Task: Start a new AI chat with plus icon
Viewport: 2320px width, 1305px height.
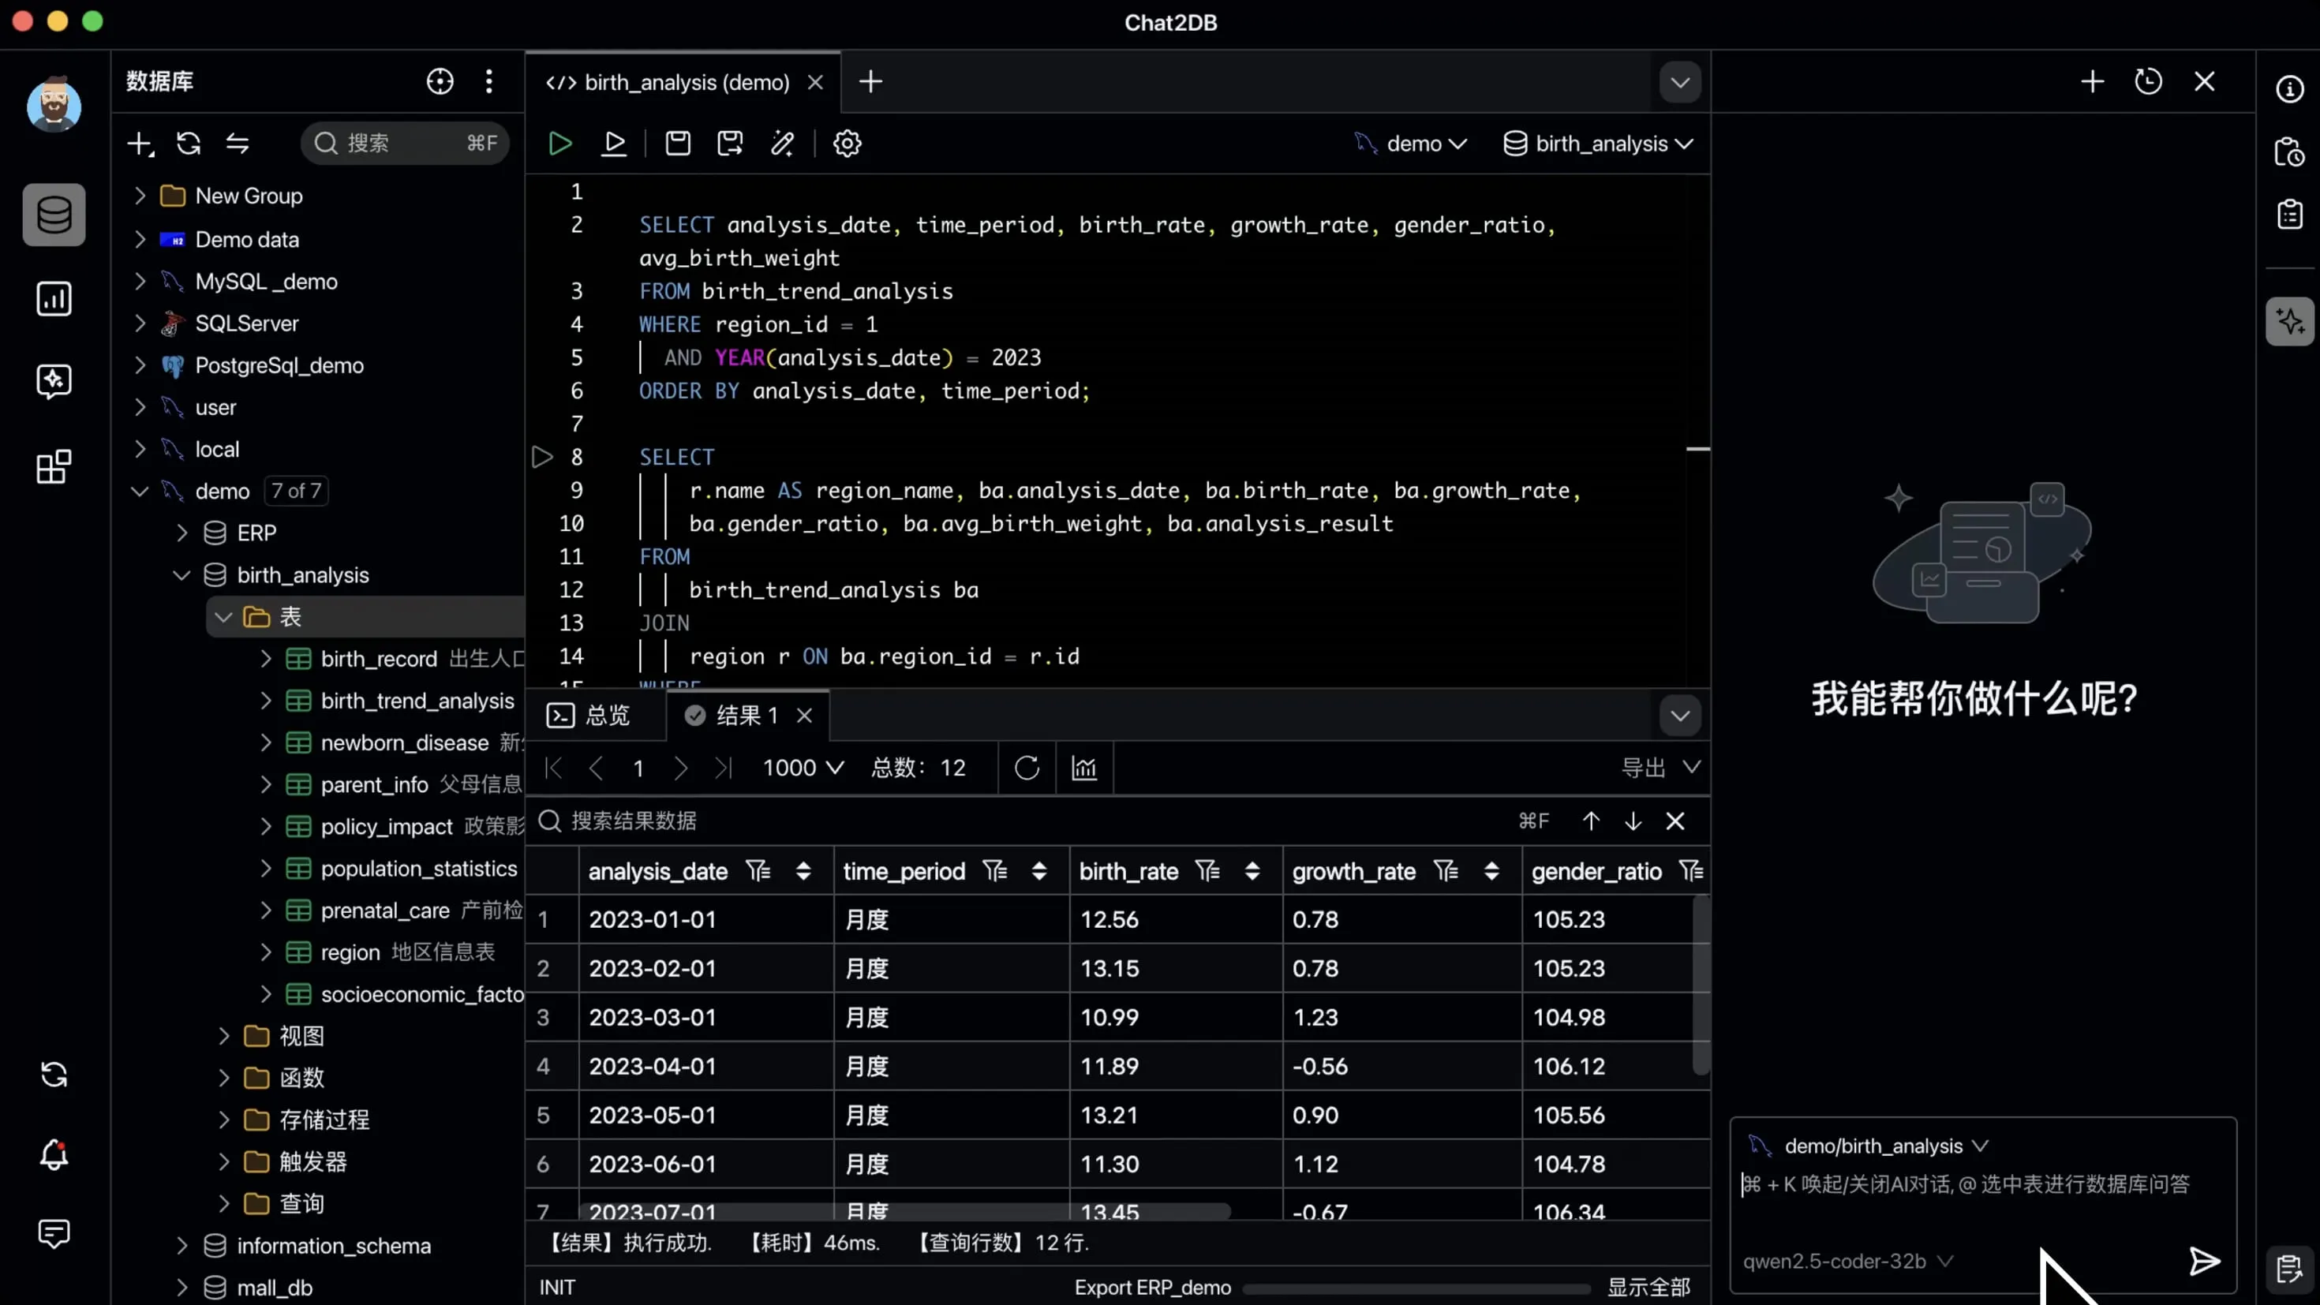Action: point(2092,82)
